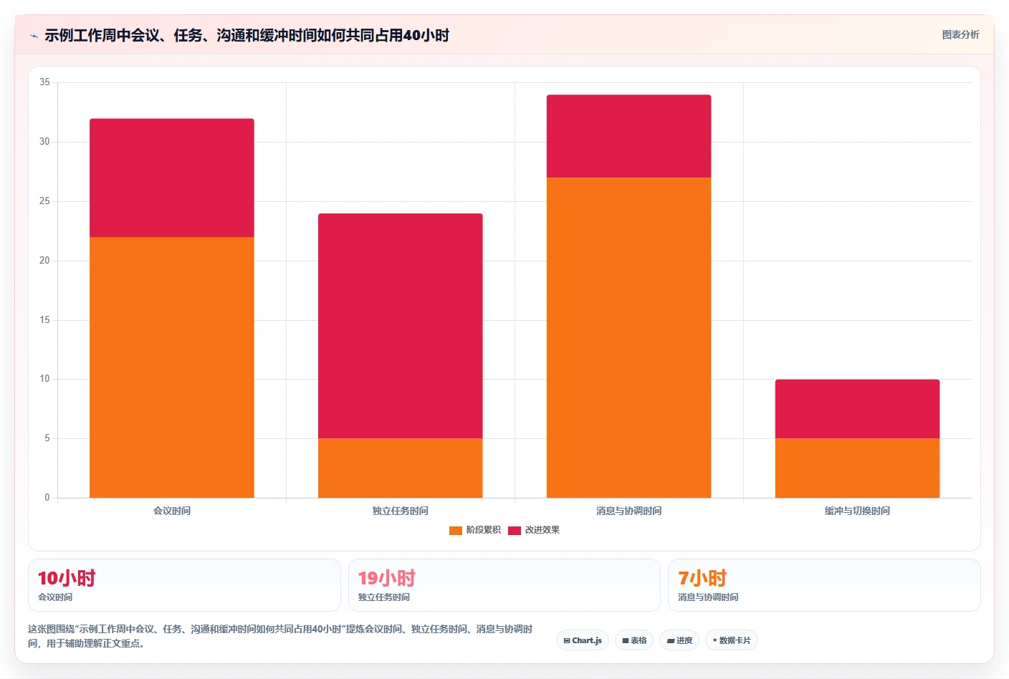Open the 10小时 会议时间 data card
1009x679 pixels.
click(x=184, y=585)
